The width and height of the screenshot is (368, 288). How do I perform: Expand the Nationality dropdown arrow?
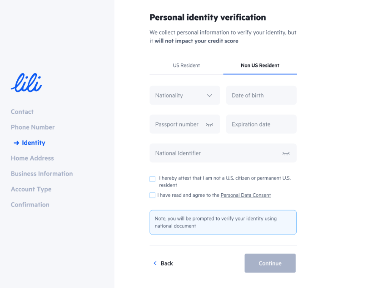point(209,95)
